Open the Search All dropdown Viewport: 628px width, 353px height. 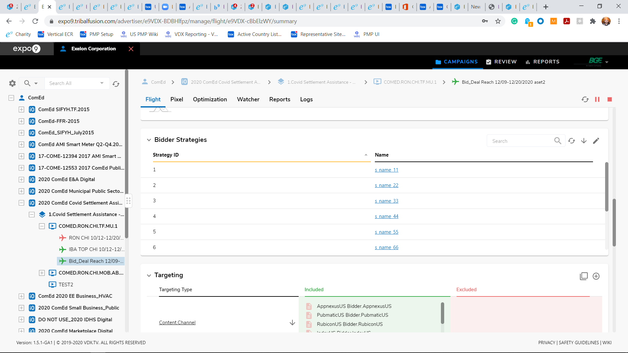(102, 83)
